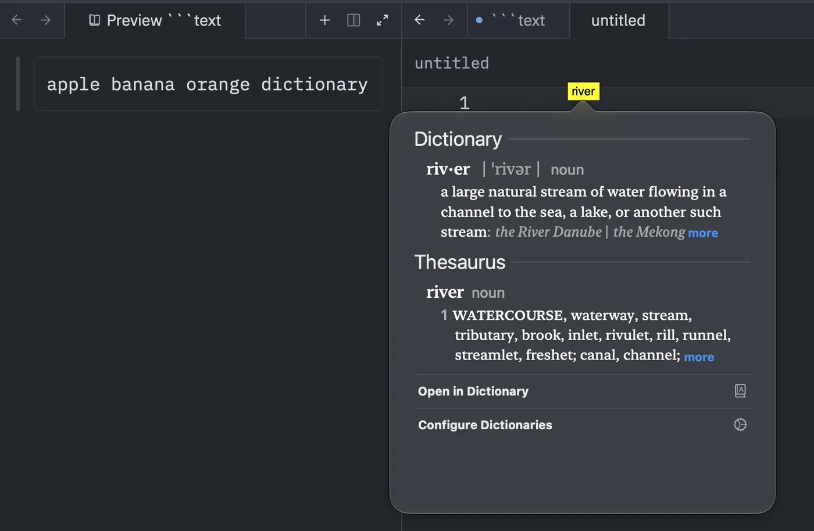814x531 pixels.
Task: Go back in the left pane
Action: pyautogui.click(x=17, y=20)
